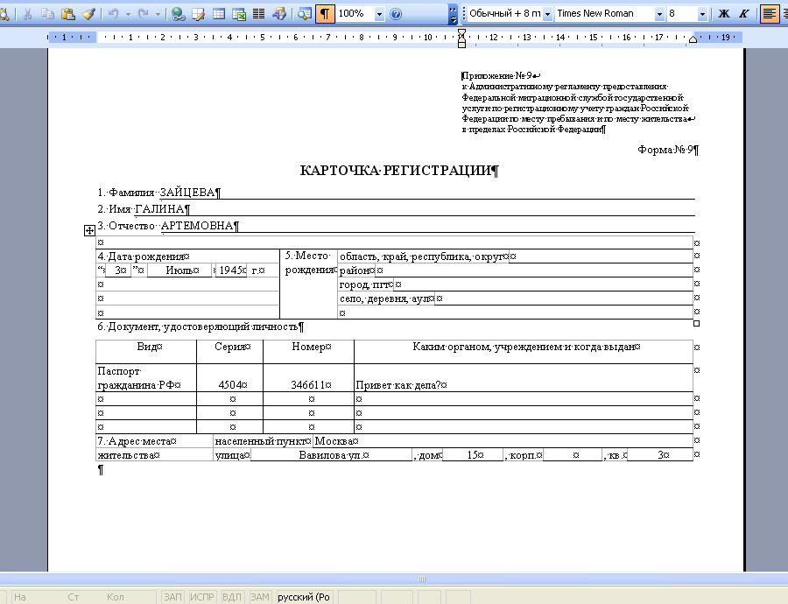Image resolution: width=788 pixels, height=604 pixels.
Task: Click the title КАРТОЧКА РЕГИСТРАЦИИ
Action: point(395,171)
